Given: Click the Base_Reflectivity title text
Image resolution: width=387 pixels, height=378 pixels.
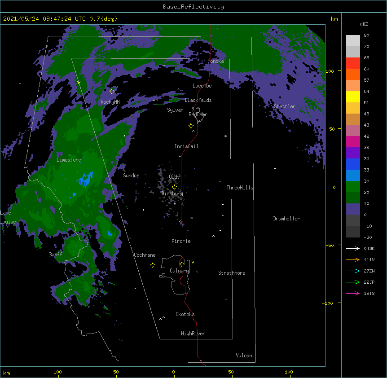Looking at the screenshot, I should tap(193, 7).
